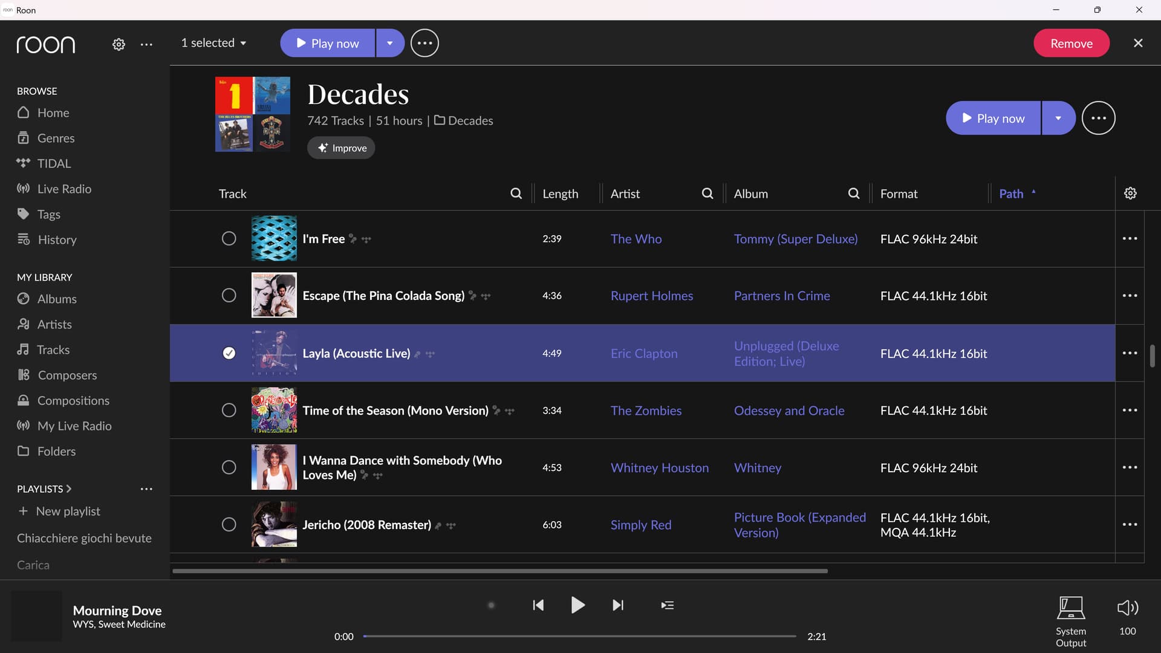Open playlists three-dot menu
The image size is (1161, 653).
146,489
